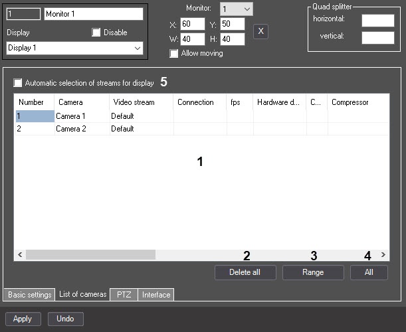The image size is (406, 332).
Task: Expand the Monitor number dropdown
Action: coord(236,9)
